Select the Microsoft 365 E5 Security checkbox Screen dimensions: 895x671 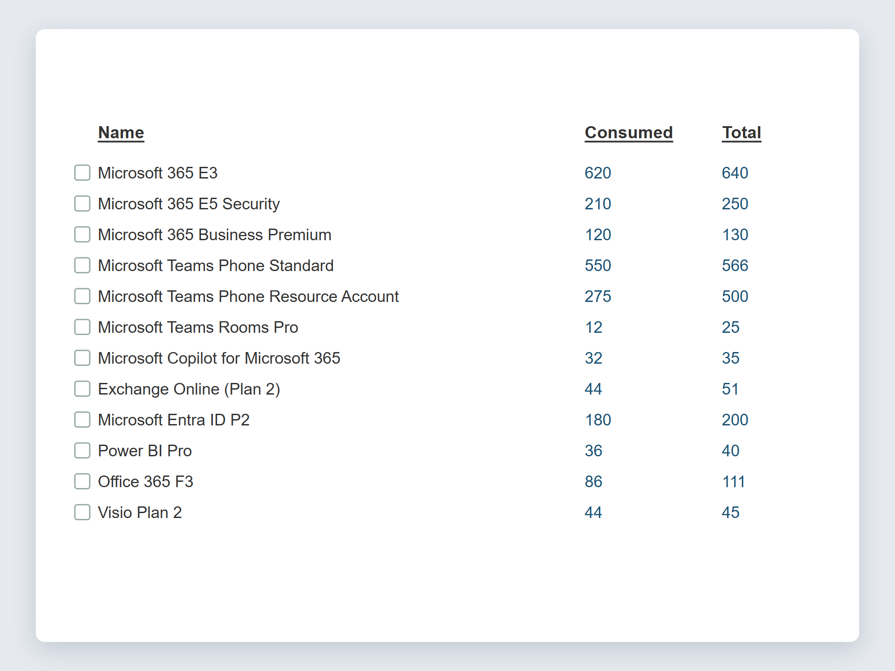82,204
